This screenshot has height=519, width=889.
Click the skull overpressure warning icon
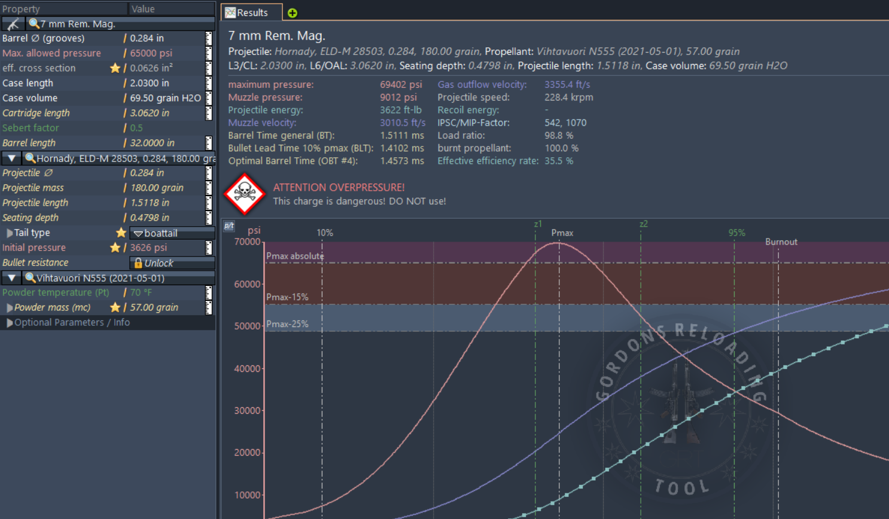tap(245, 194)
